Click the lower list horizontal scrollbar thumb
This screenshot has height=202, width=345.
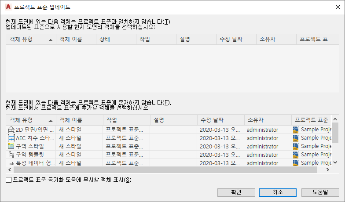click(x=165, y=170)
